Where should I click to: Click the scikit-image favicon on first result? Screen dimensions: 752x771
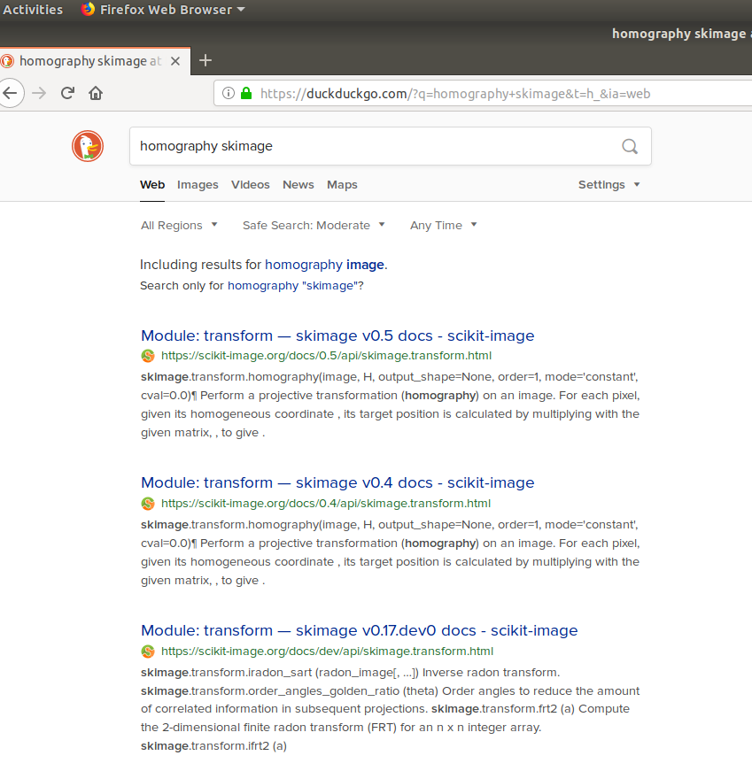coord(147,356)
